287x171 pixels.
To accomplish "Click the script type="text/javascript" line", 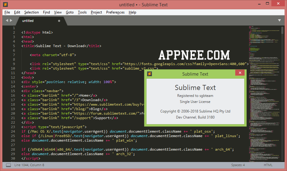I will pos(54,127).
